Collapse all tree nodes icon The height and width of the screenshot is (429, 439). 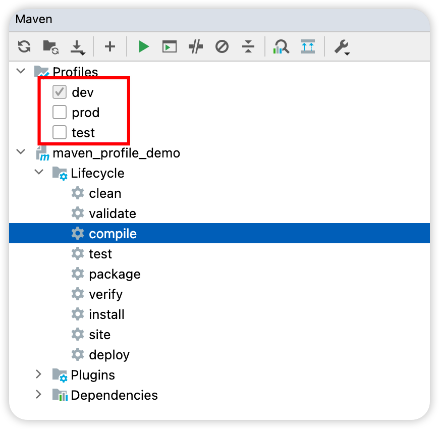coord(248,46)
